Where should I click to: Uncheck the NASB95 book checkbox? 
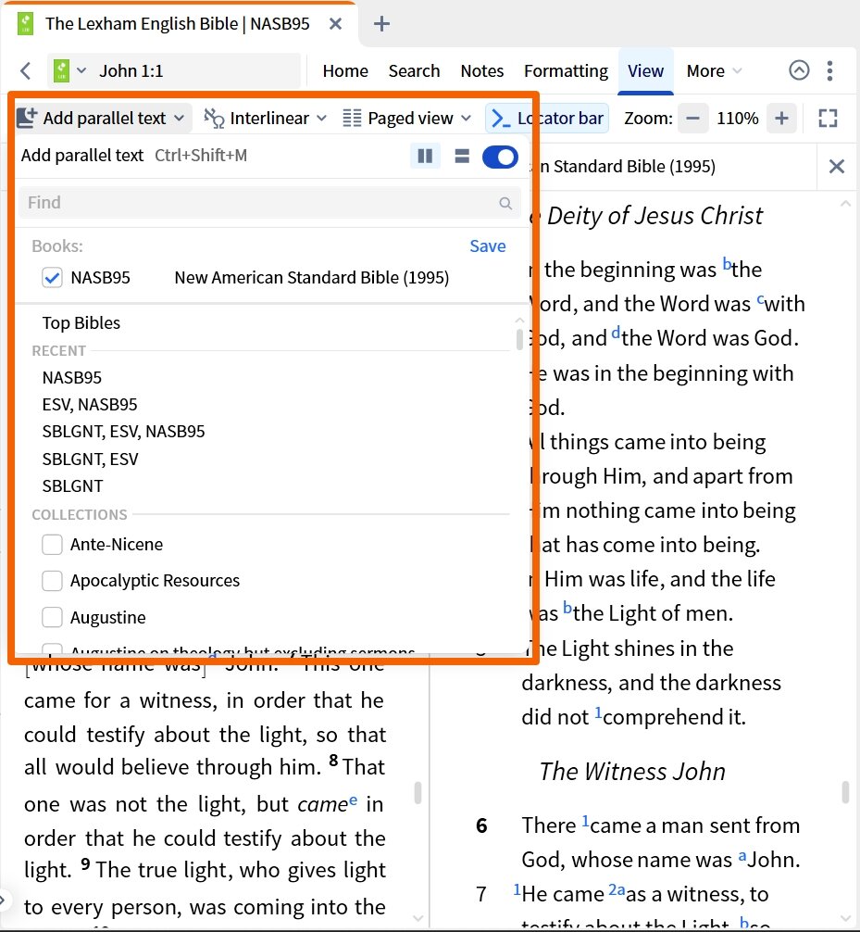(52, 278)
